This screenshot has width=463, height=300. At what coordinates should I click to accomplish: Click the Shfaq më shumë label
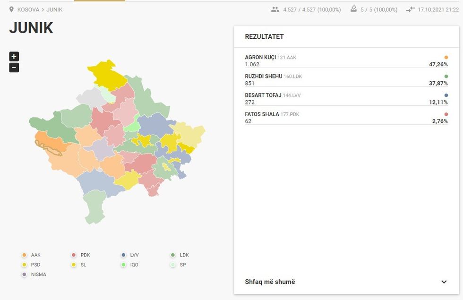coord(270,282)
